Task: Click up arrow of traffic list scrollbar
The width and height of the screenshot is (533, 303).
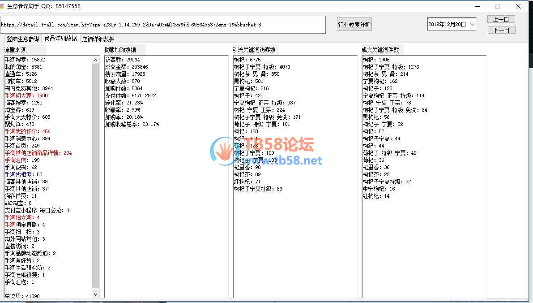Action: pos(95,60)
